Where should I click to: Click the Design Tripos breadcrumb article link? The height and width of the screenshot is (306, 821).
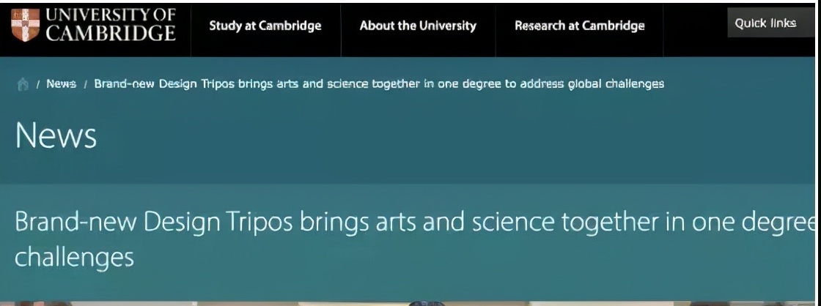379,83
